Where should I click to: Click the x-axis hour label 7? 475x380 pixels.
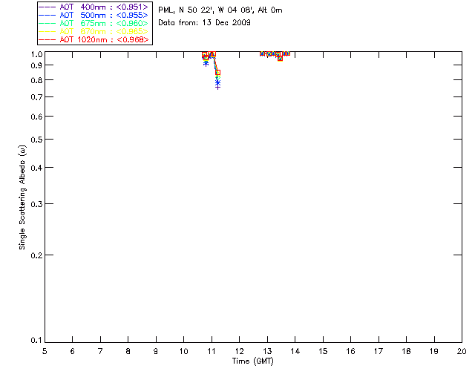pyautogui.click(x=100, y=351)
